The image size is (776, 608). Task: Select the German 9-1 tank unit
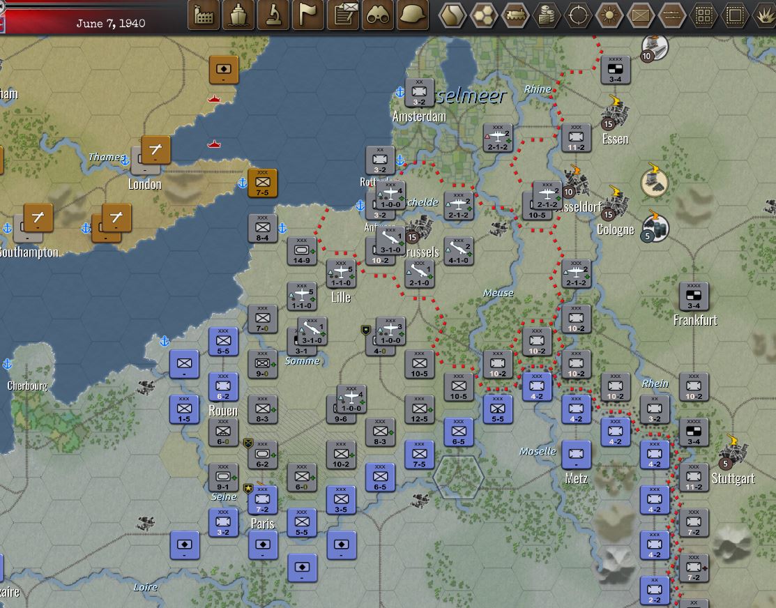[x=223, y=478]
